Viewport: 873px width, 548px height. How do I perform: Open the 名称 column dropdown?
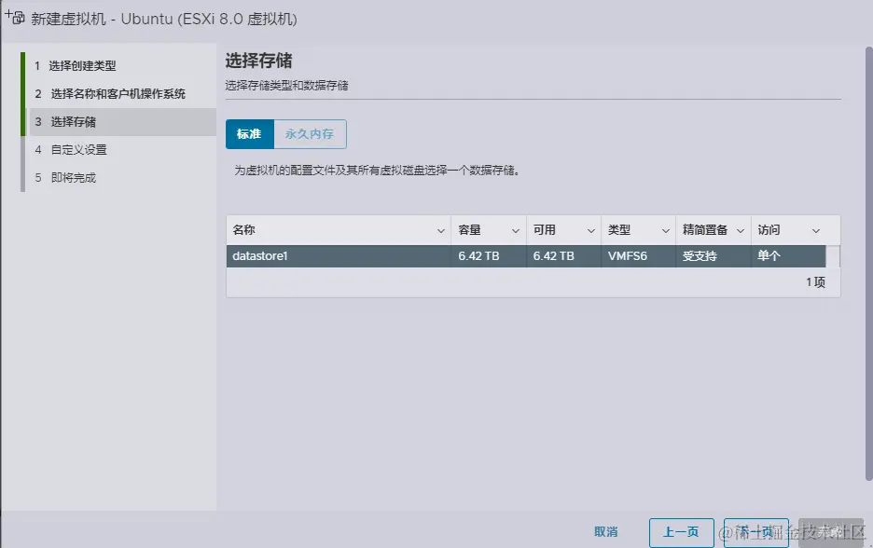coord(441,229)
